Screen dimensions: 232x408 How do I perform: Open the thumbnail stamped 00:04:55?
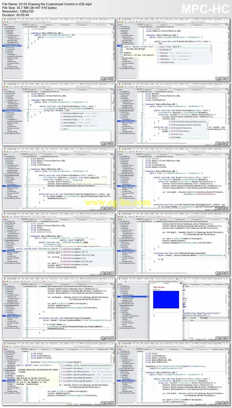pyautogui.click(x=58, y=374)
